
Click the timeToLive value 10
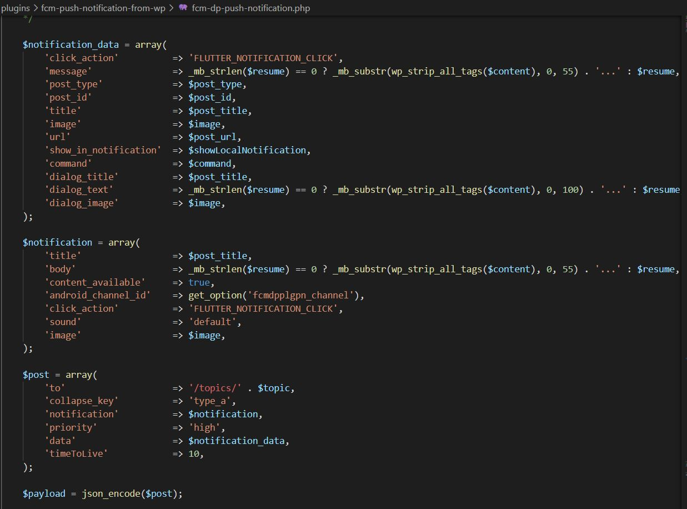click(x=194, y=453)
